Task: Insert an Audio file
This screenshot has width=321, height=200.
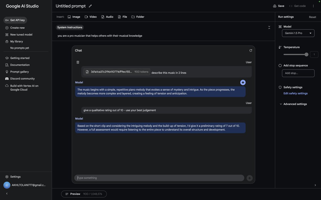Action: tap(107, 17)
